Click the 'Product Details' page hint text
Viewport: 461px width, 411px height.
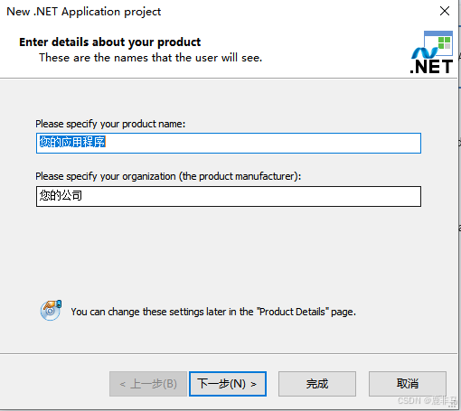pos(213,312)
